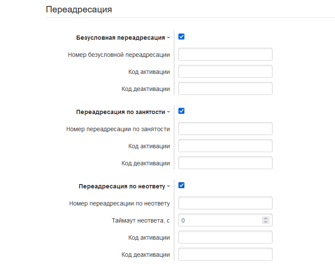Click the Таймаут неответа, с label text

click(140, 220)
